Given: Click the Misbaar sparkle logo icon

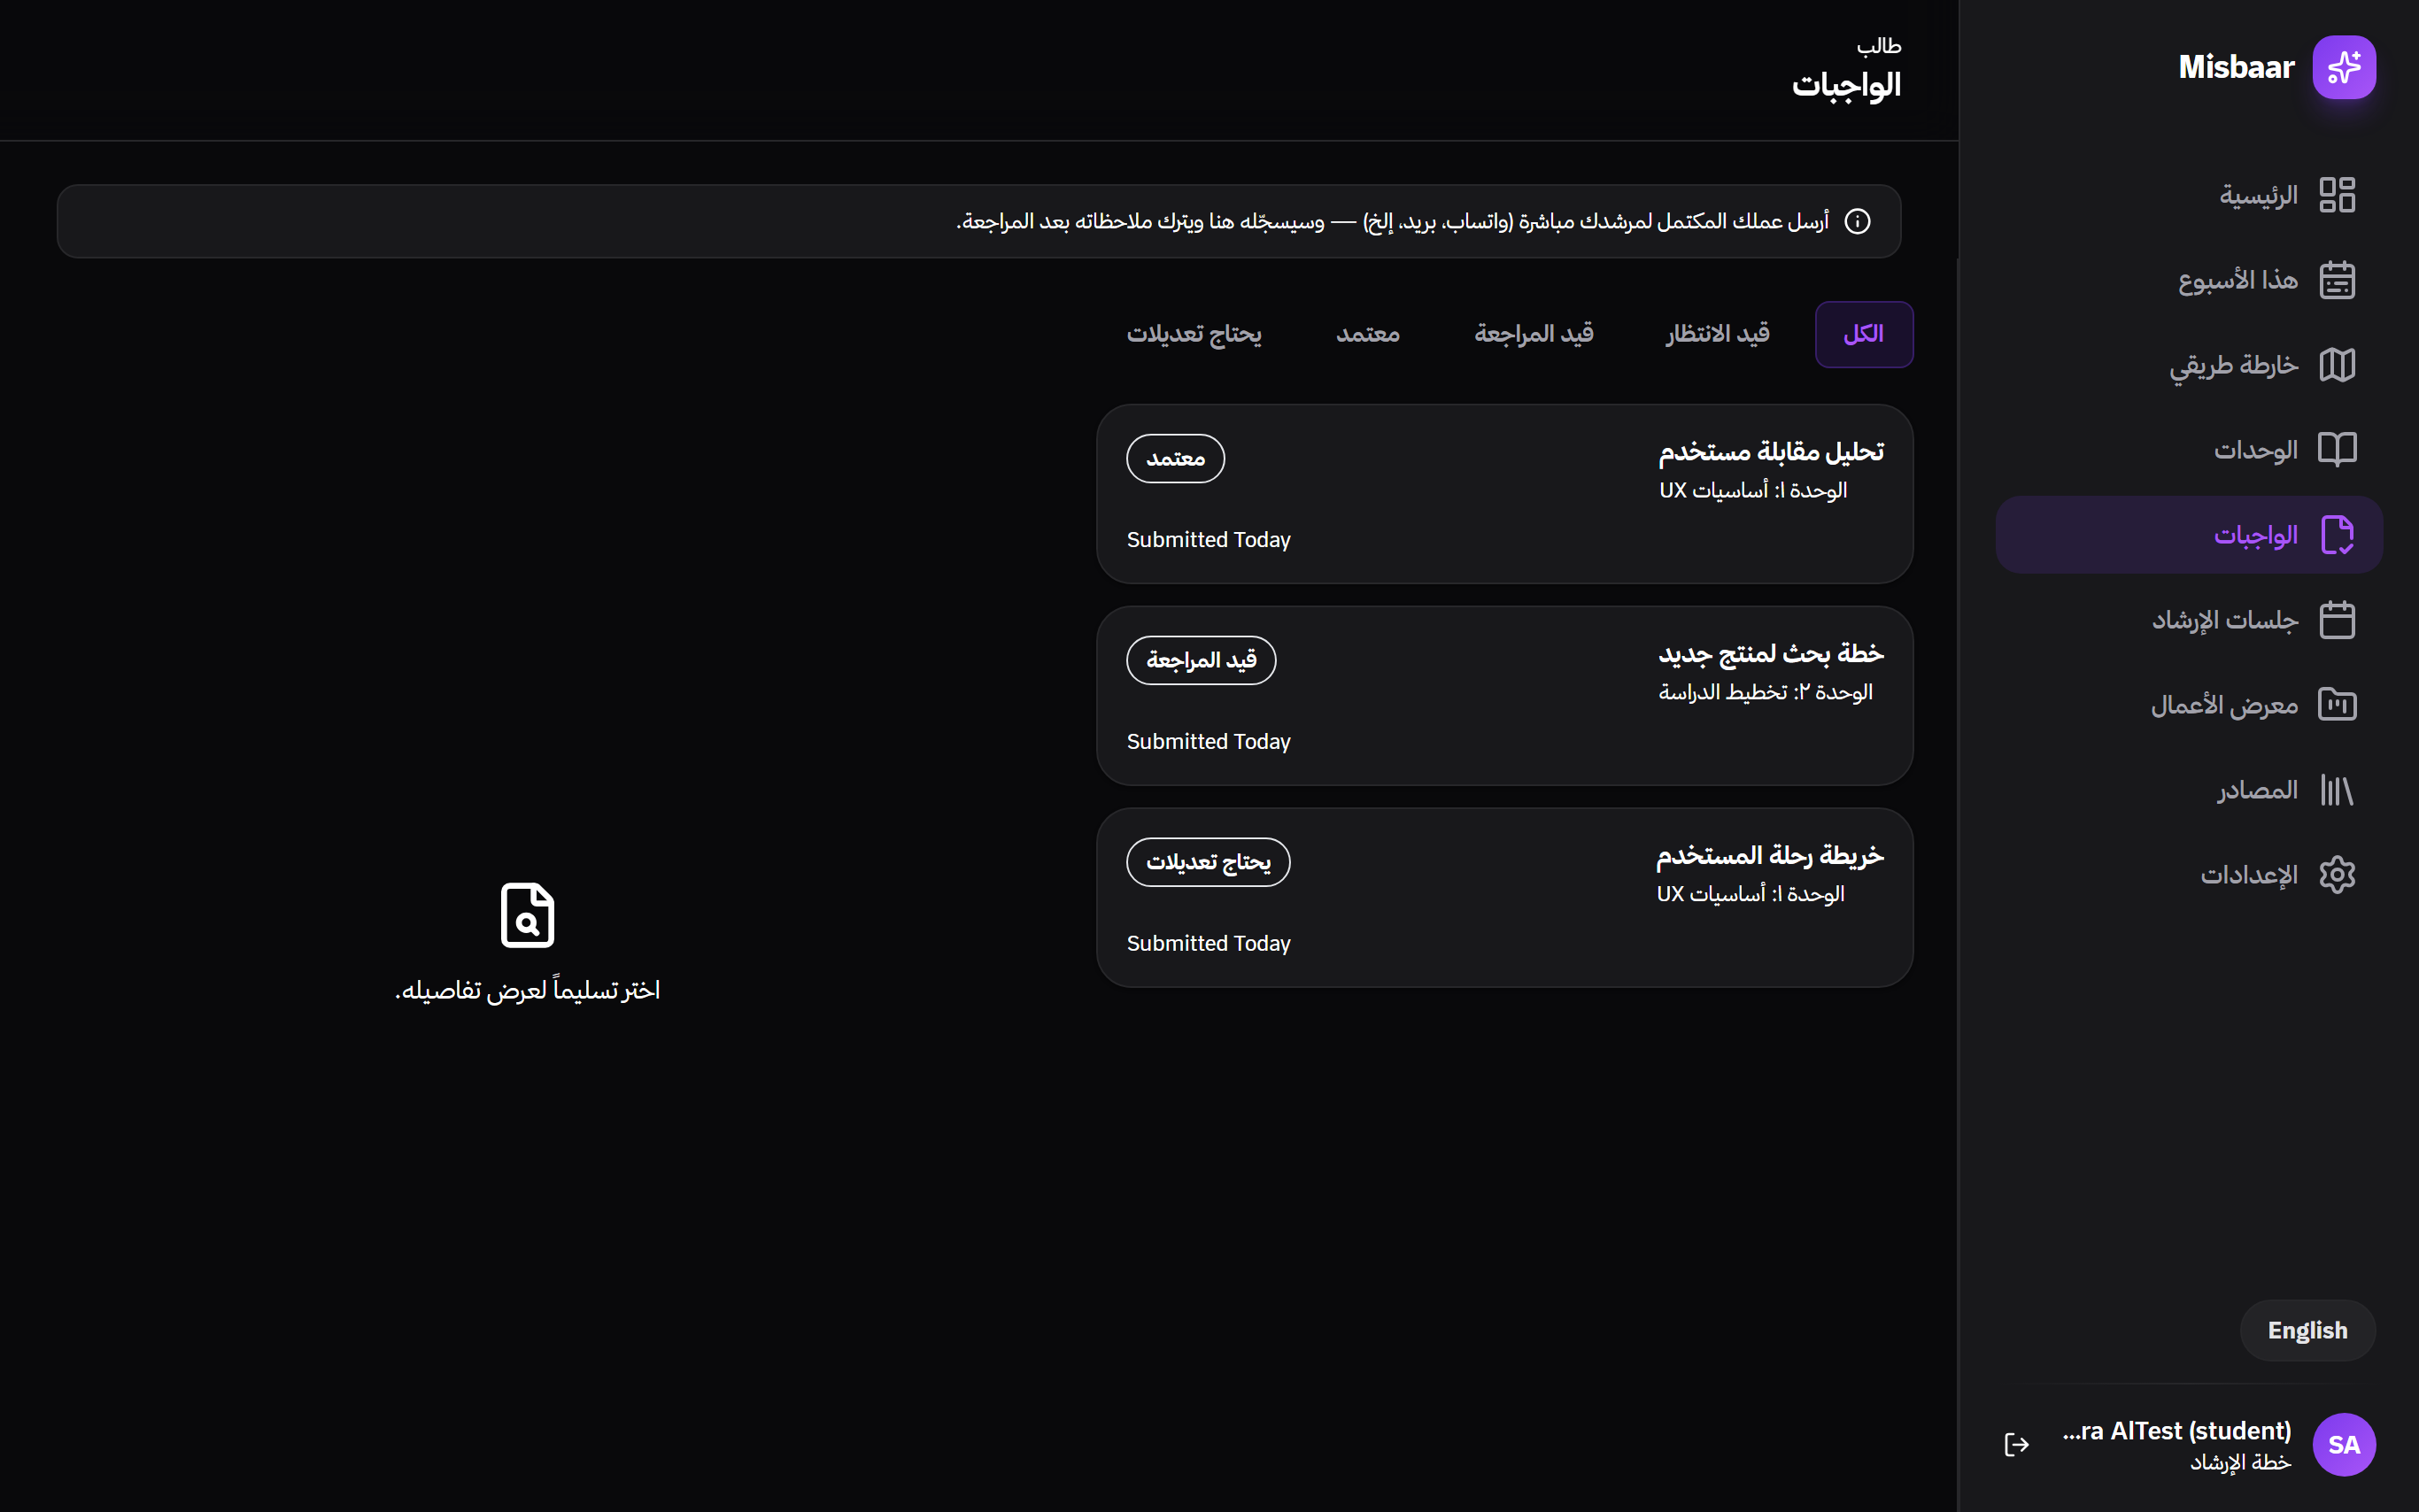Looking at the screenshot, I should point(2343,67).
